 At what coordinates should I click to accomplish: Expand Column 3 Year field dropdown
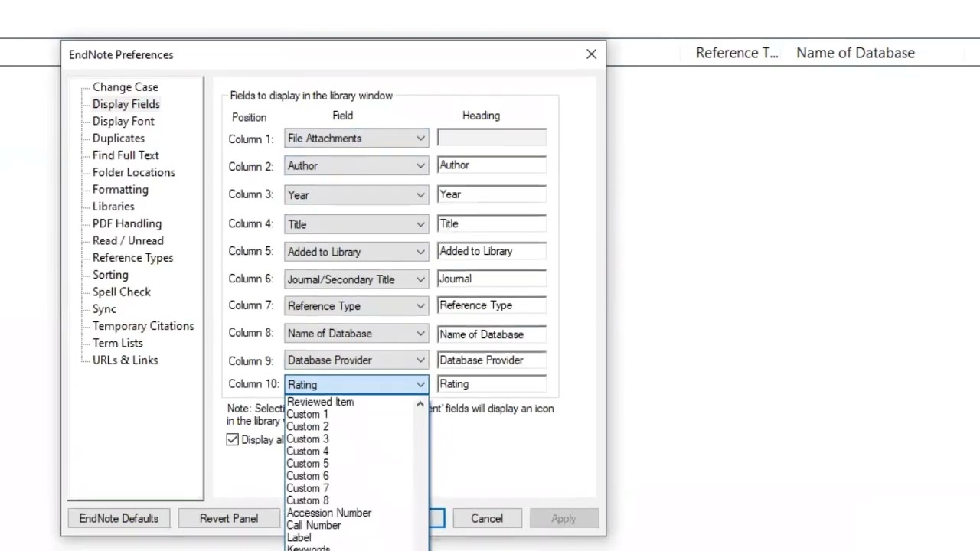[x=356, y=195]
